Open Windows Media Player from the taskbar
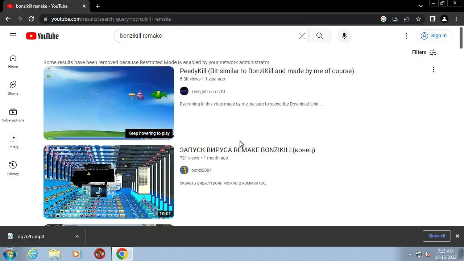Image resolution: width=464 pixels, height=261 pixels. pos(76,254)
